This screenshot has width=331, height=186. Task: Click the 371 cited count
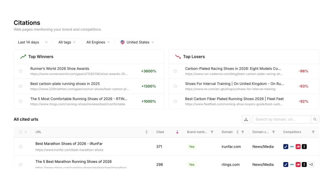tap(159, 147)
